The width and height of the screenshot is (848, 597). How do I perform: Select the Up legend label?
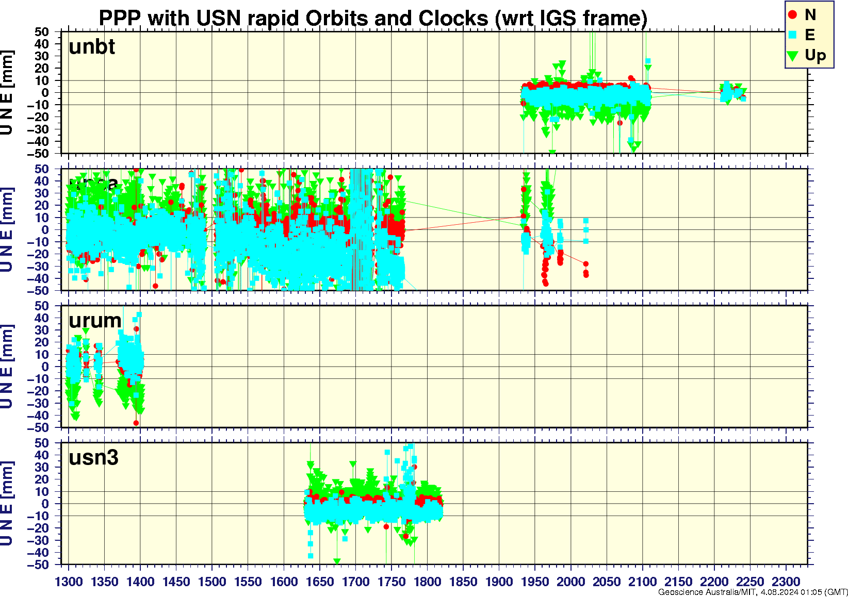pyautogui.click(x=816, y=56)
